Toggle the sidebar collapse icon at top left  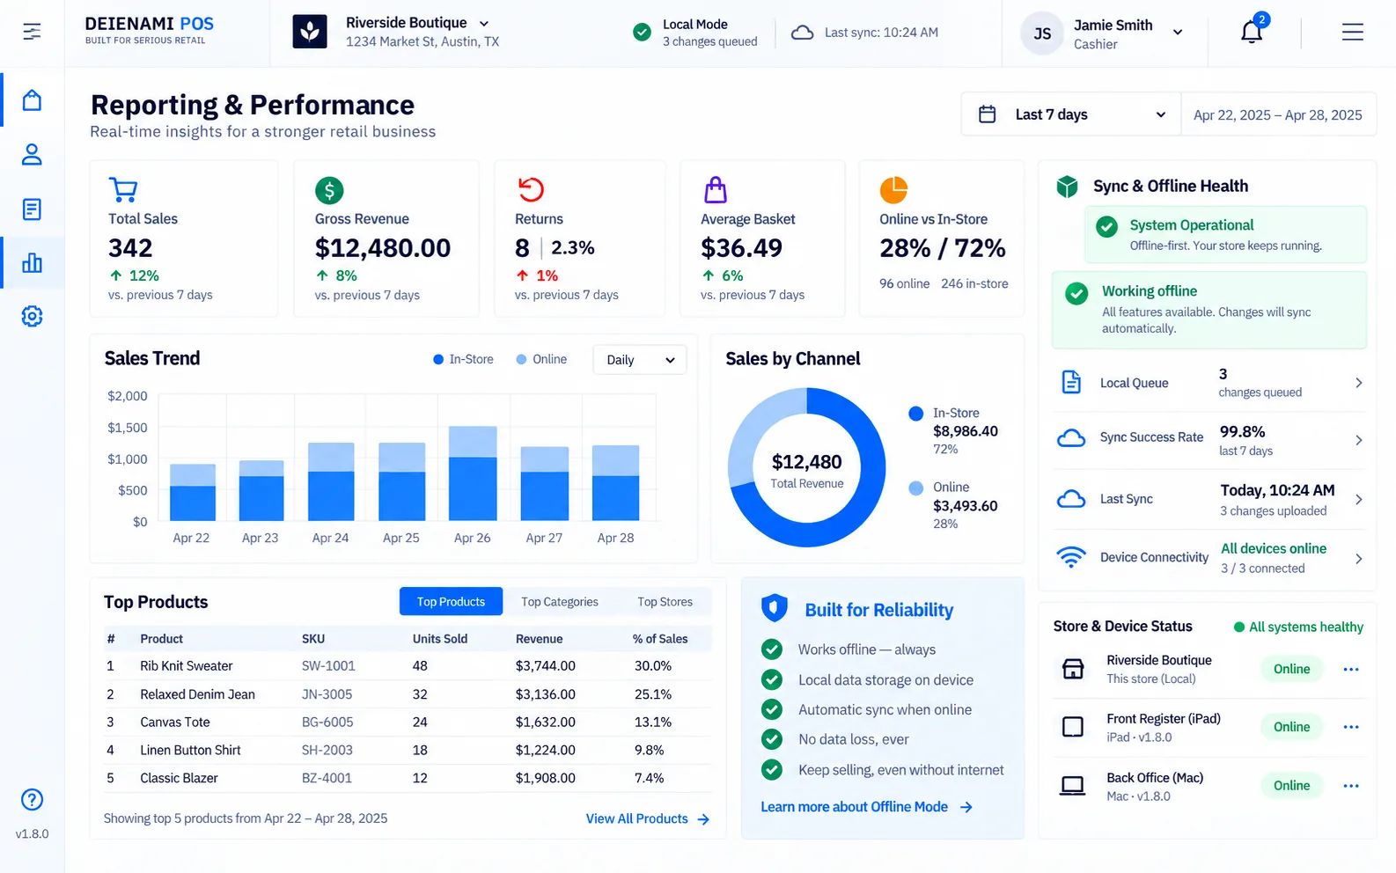click(32, 32)
